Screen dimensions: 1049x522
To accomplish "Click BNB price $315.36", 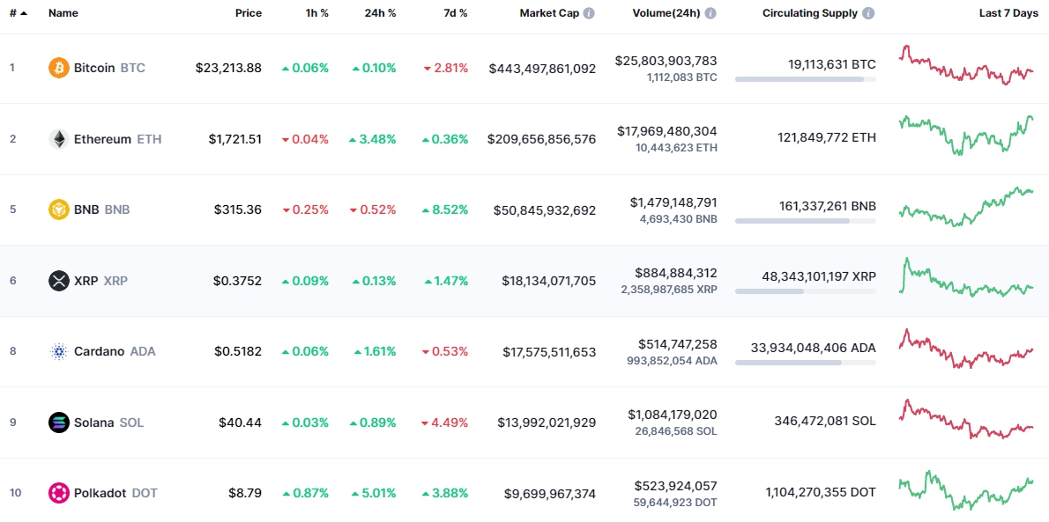I will 238,210.
